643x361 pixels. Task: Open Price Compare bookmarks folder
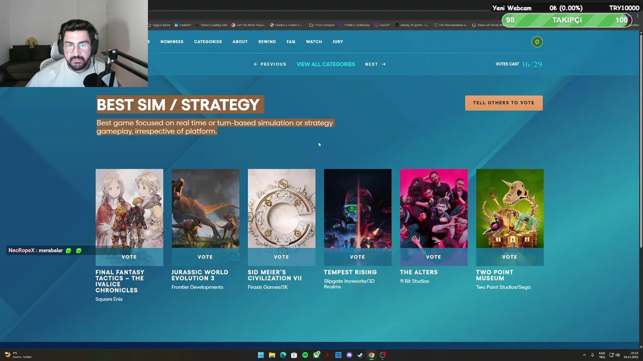tap(321, 25)
